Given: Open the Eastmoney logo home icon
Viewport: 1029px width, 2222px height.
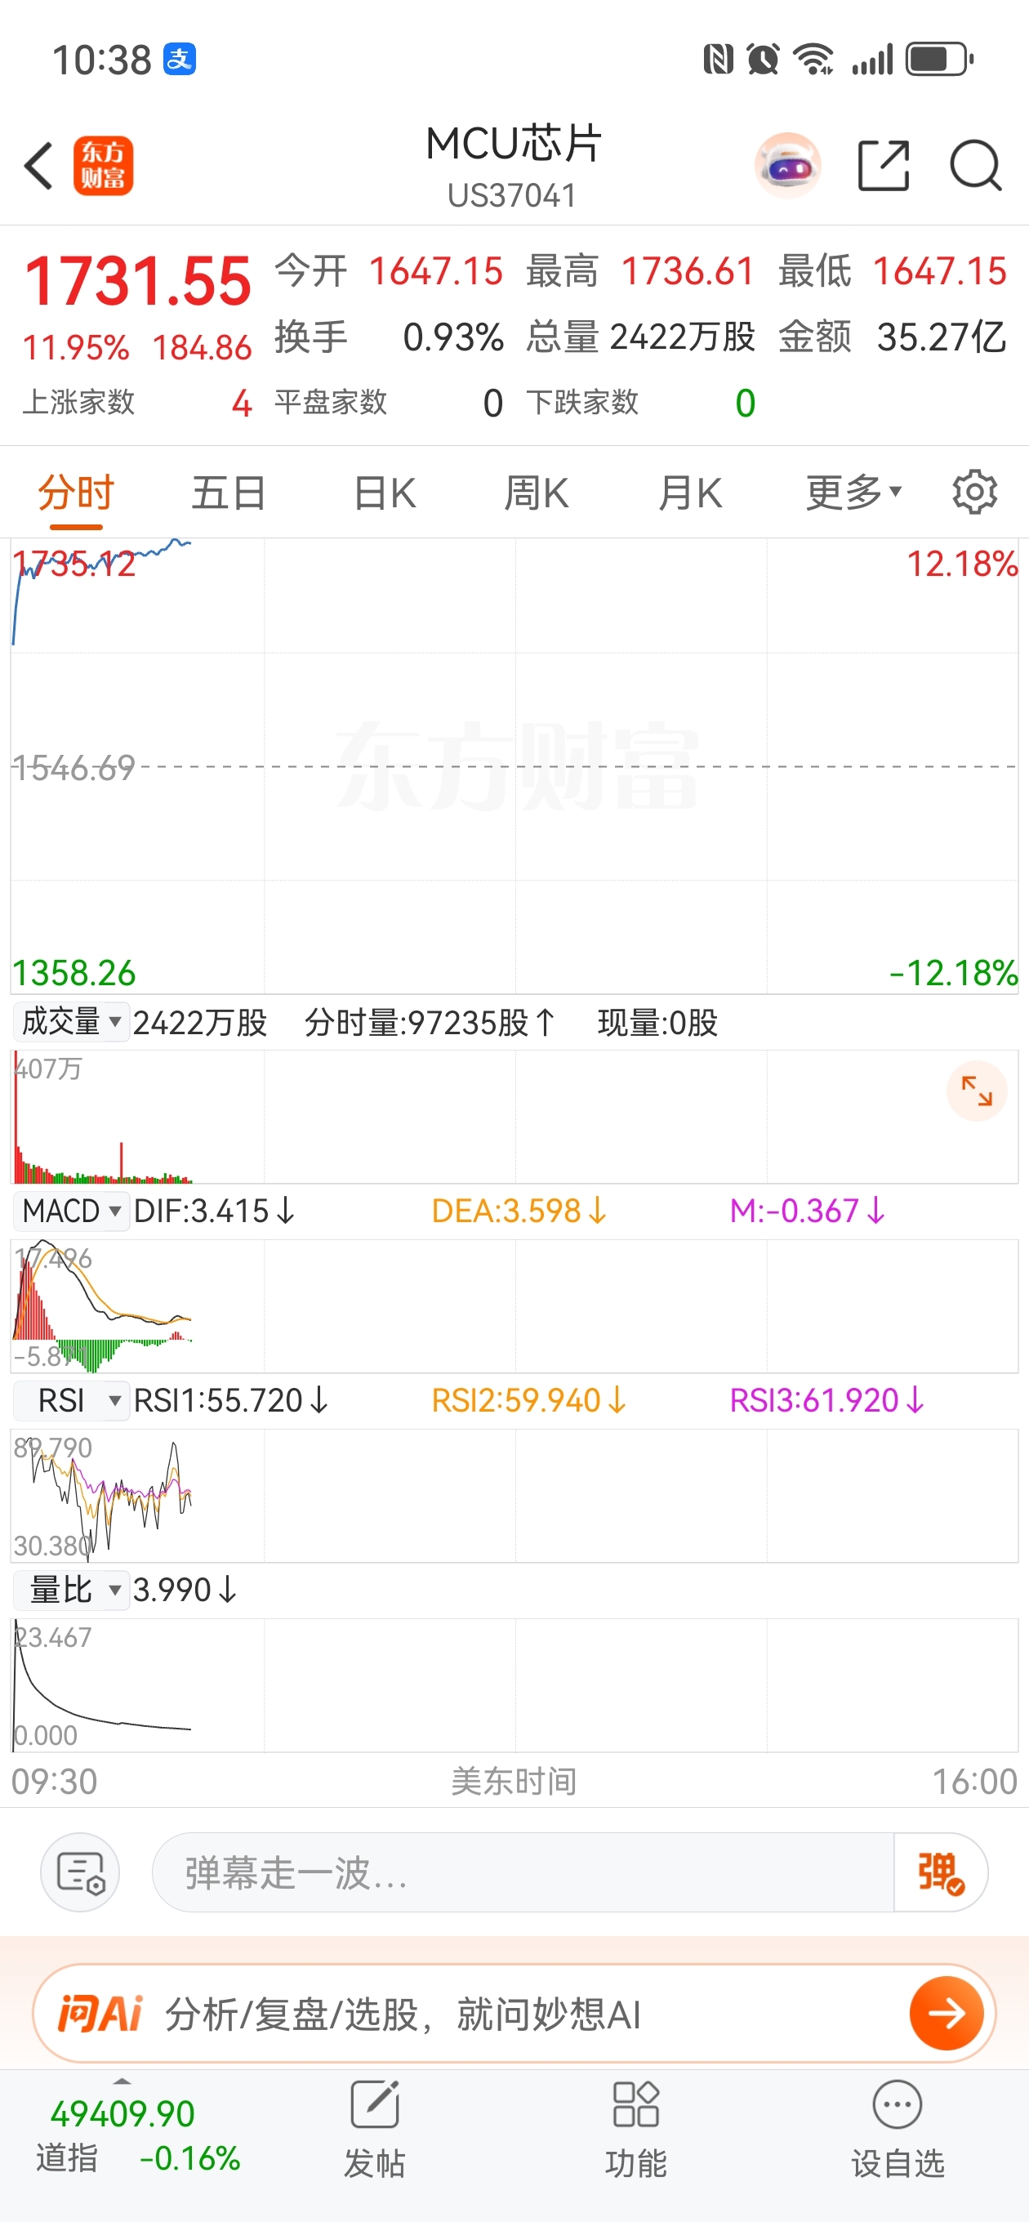Looking at the screenshot, I should coord(103,166).
